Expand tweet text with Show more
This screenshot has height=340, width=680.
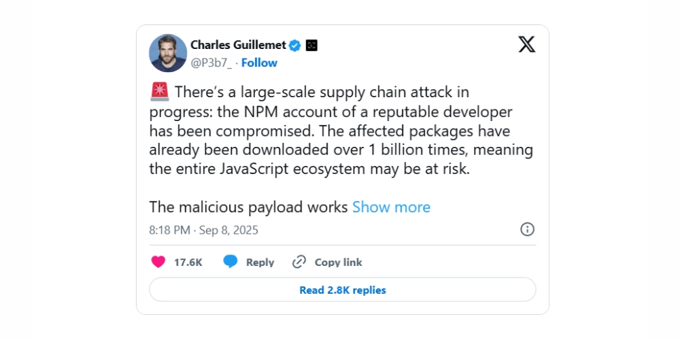click(x=391, y=207)
